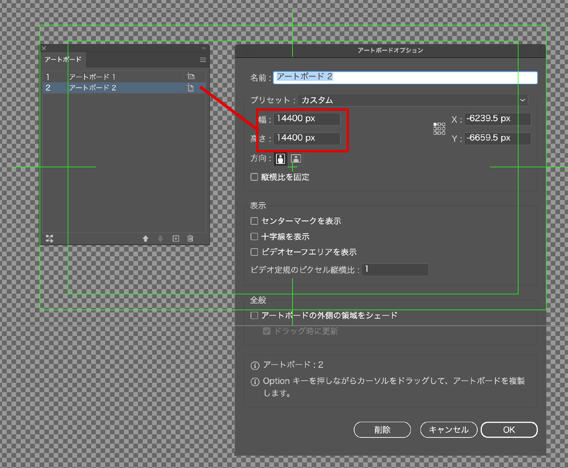
Task: Select the アートボード panel tab
Action: click(x=63, y=60)
